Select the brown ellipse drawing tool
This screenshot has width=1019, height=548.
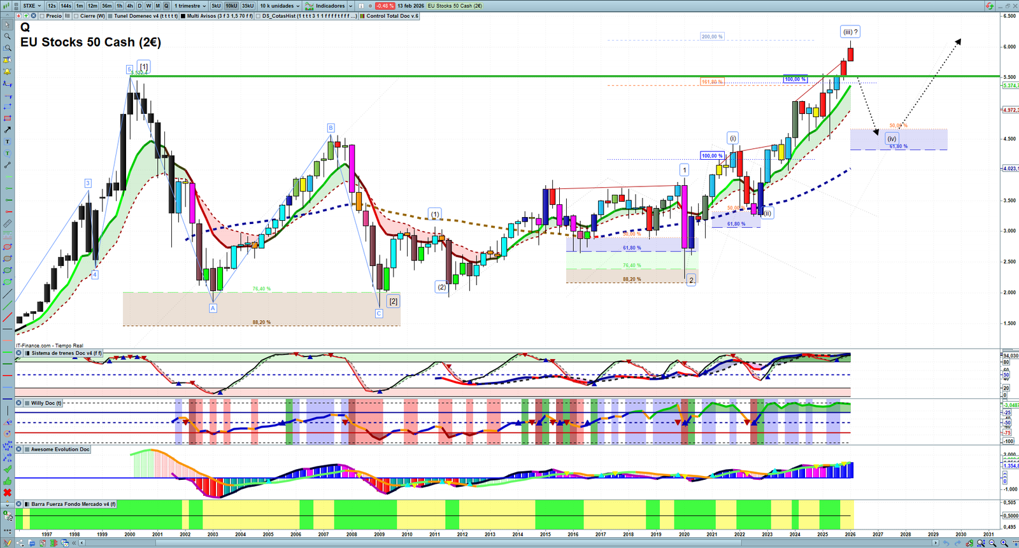[x=7, y=258]
